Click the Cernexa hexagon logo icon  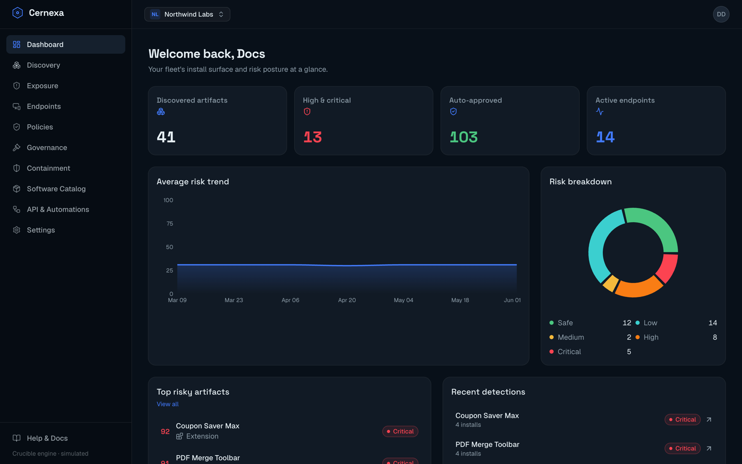(17, 13)
